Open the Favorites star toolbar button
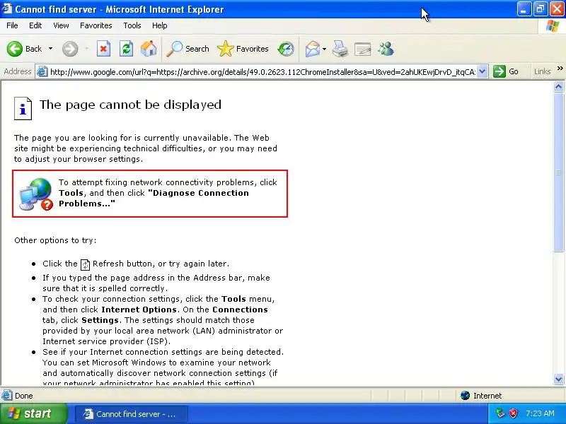 (243, 49)
